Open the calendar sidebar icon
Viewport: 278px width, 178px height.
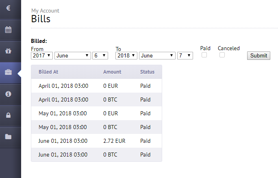coord(9,30)
